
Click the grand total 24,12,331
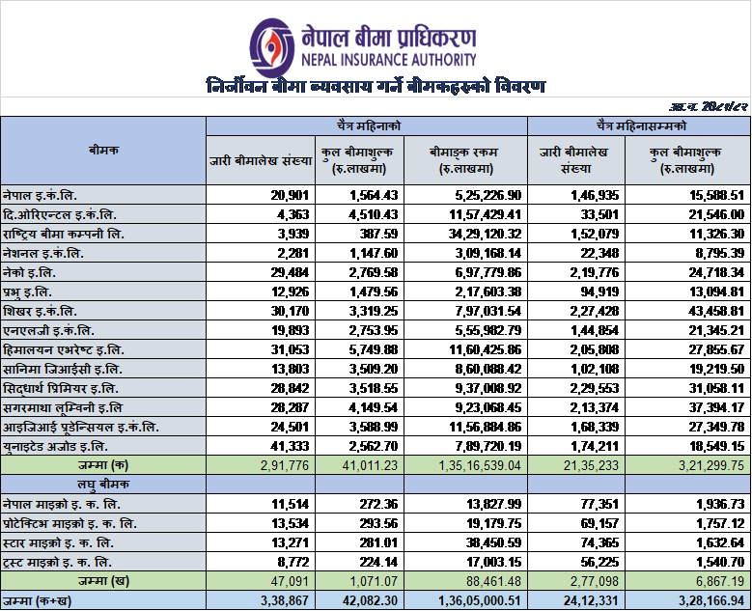tap(591, 601)
